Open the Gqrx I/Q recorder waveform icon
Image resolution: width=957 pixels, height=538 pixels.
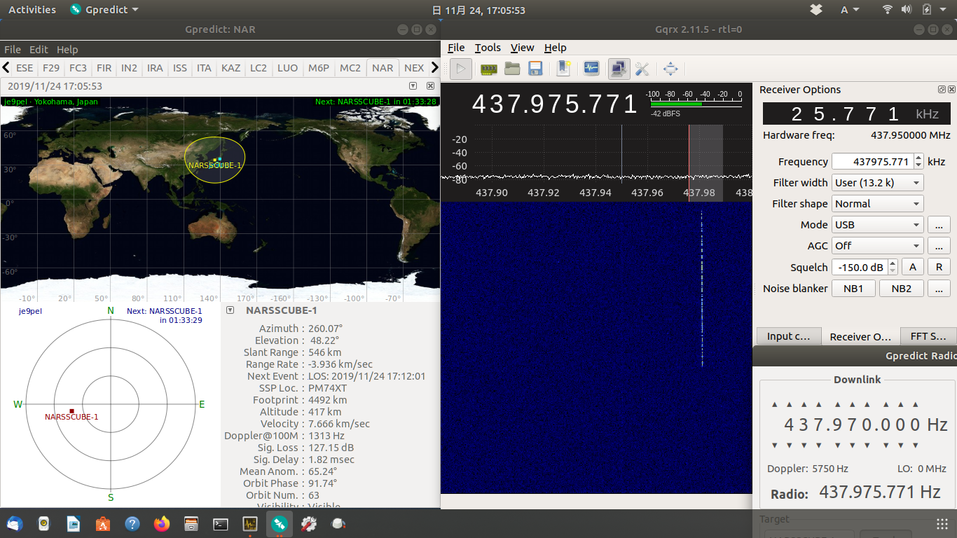(x=591, y=69)
